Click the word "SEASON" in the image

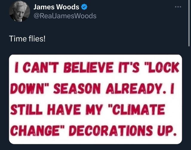click(x=77, y=88)
